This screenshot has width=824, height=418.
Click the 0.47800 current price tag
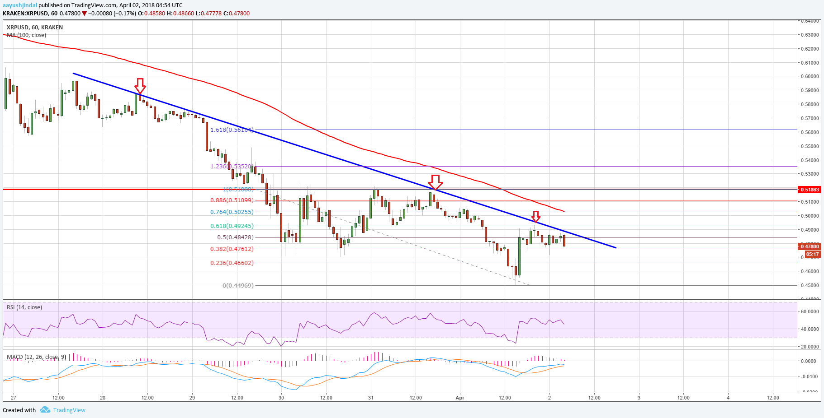(x=810, y=246)
